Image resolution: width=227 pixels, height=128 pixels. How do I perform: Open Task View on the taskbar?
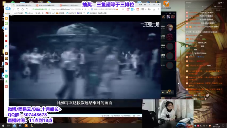9,125
